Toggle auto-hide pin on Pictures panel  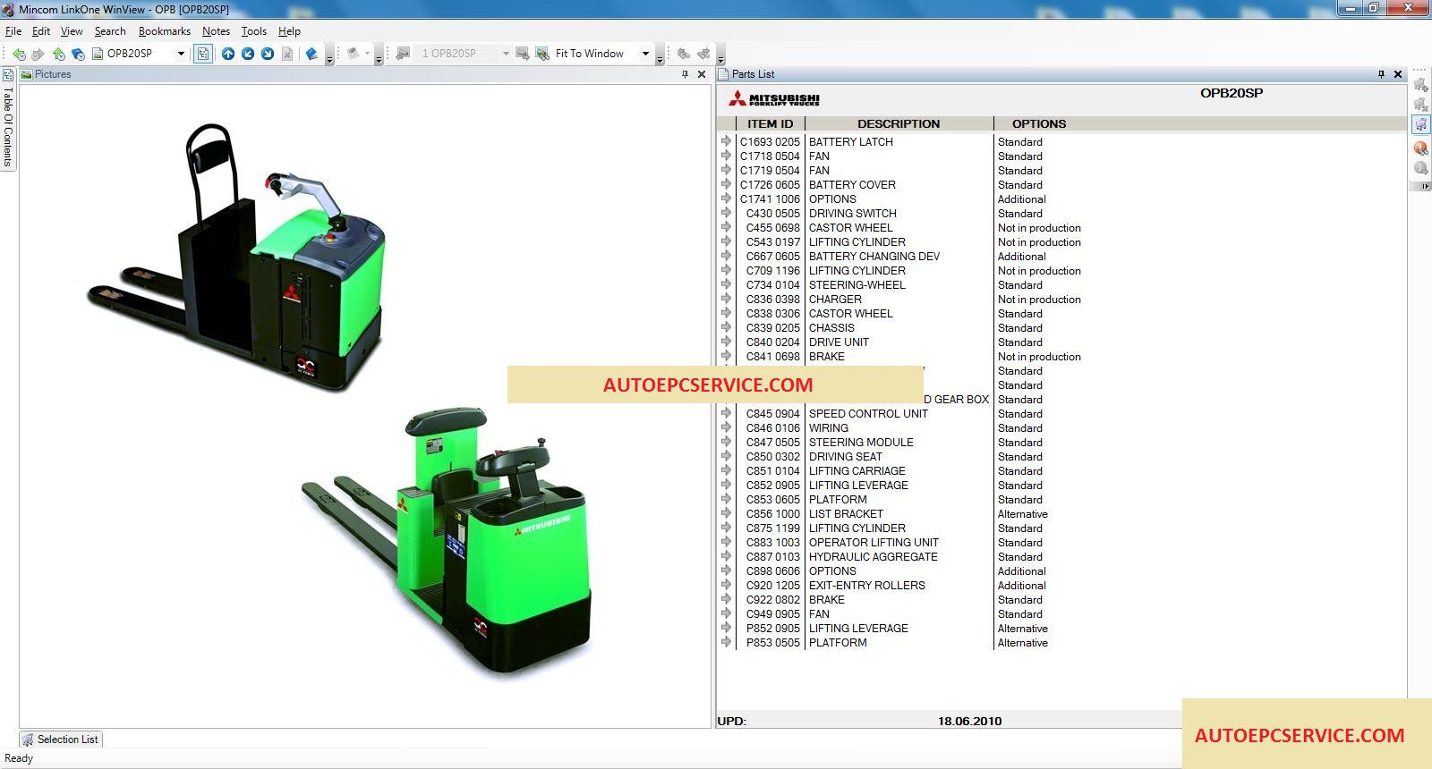(686, 74)
